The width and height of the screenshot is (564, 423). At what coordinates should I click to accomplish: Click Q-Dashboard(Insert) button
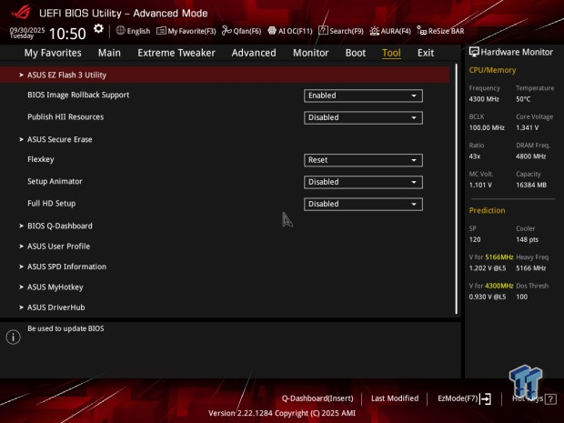tap(317, 398)
